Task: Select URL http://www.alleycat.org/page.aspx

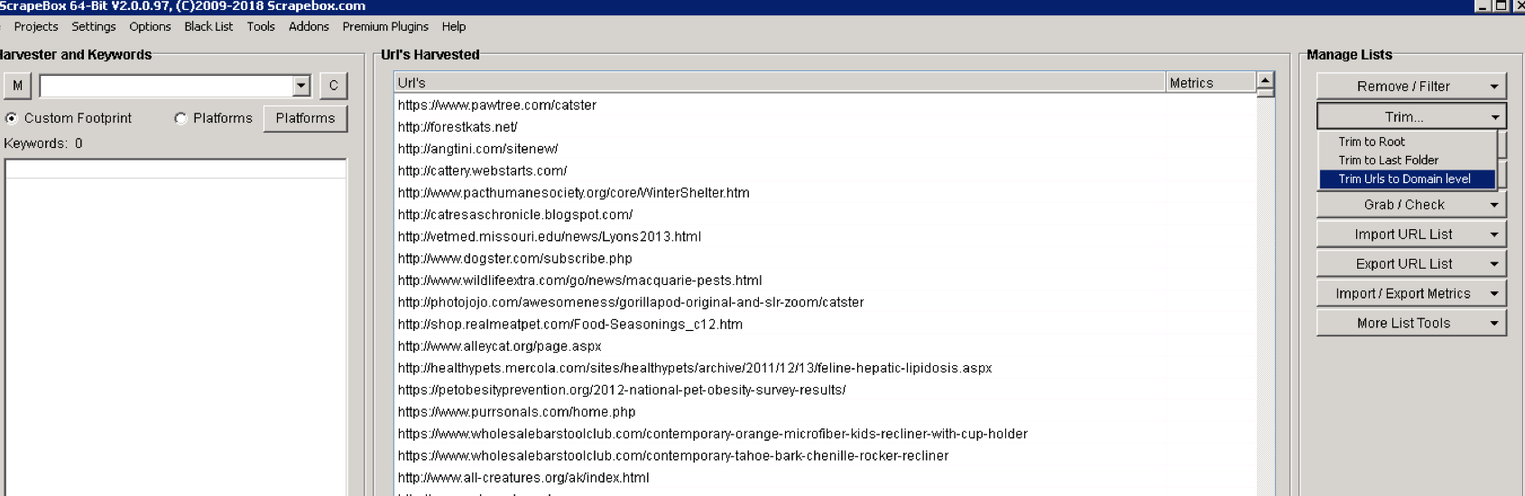Action: pyautogui.click(x=500, y=346)
